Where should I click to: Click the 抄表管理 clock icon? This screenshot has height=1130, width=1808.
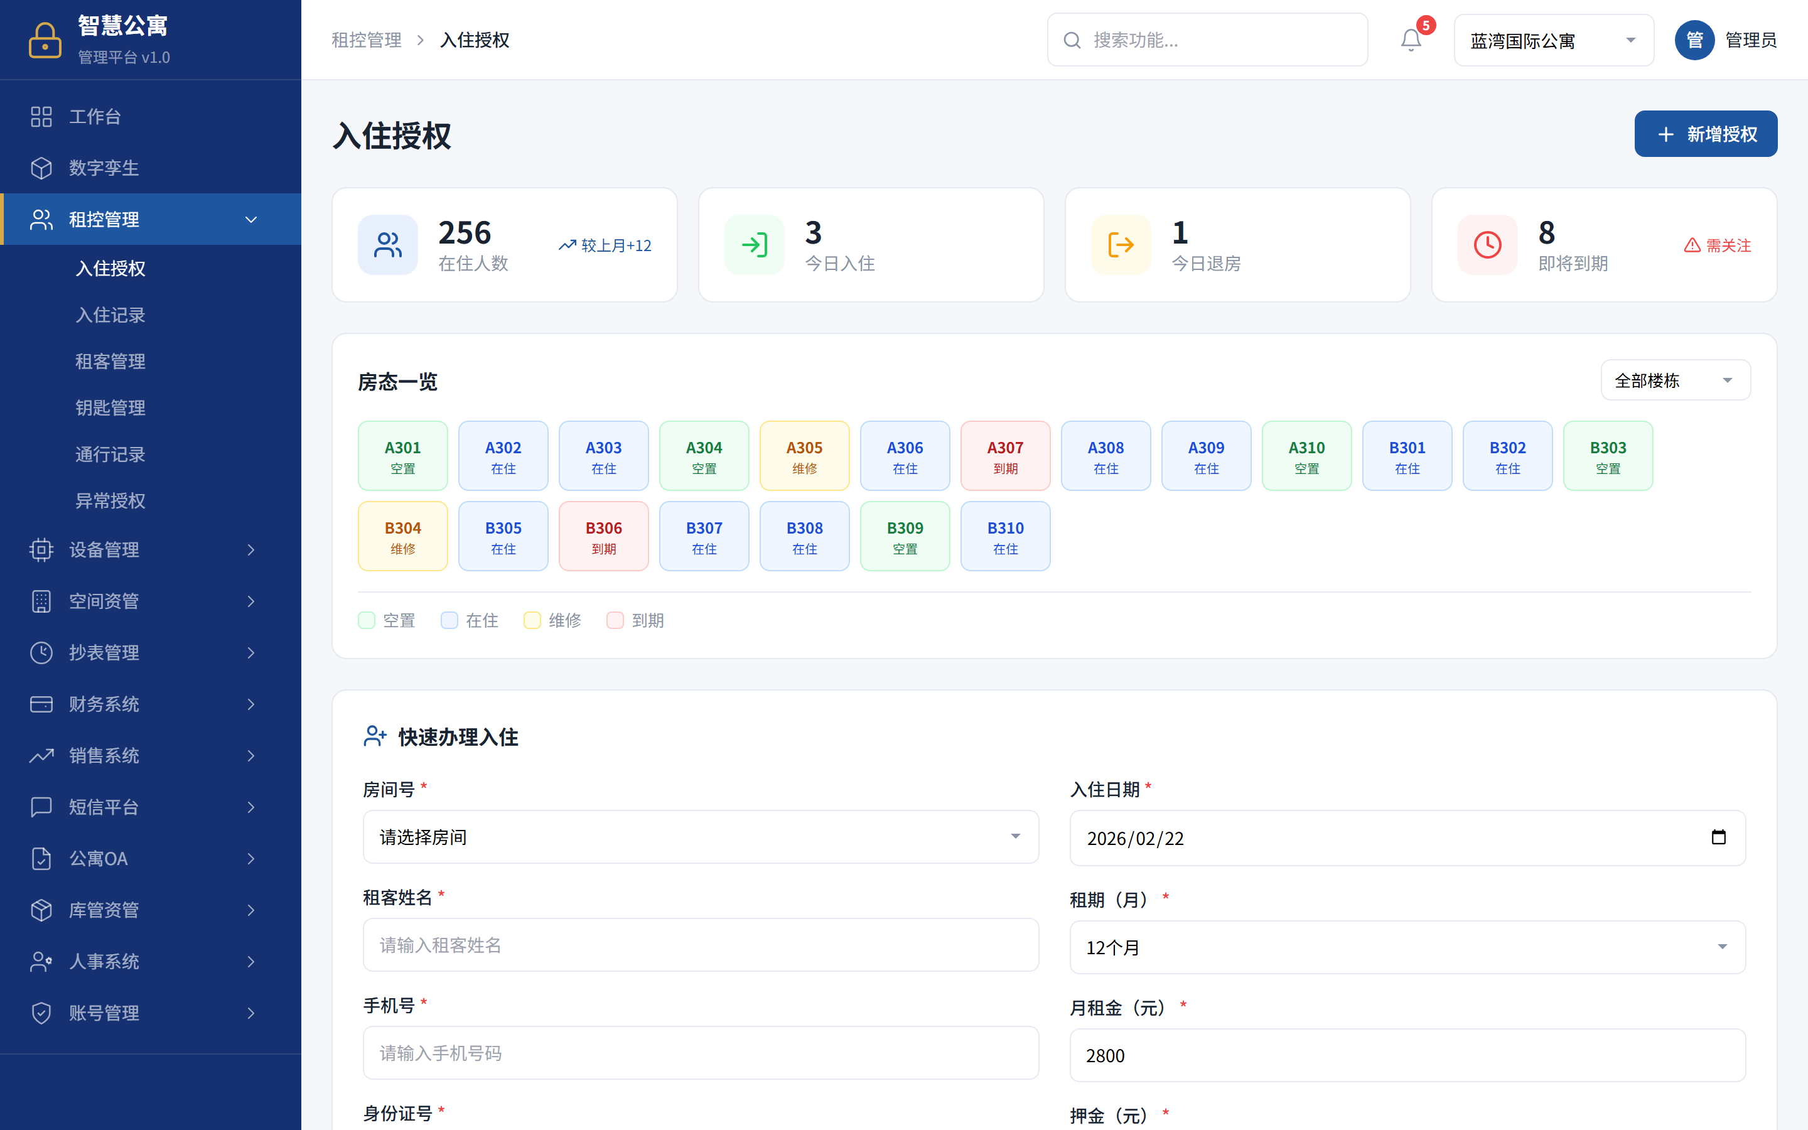[x=41, y=652]
